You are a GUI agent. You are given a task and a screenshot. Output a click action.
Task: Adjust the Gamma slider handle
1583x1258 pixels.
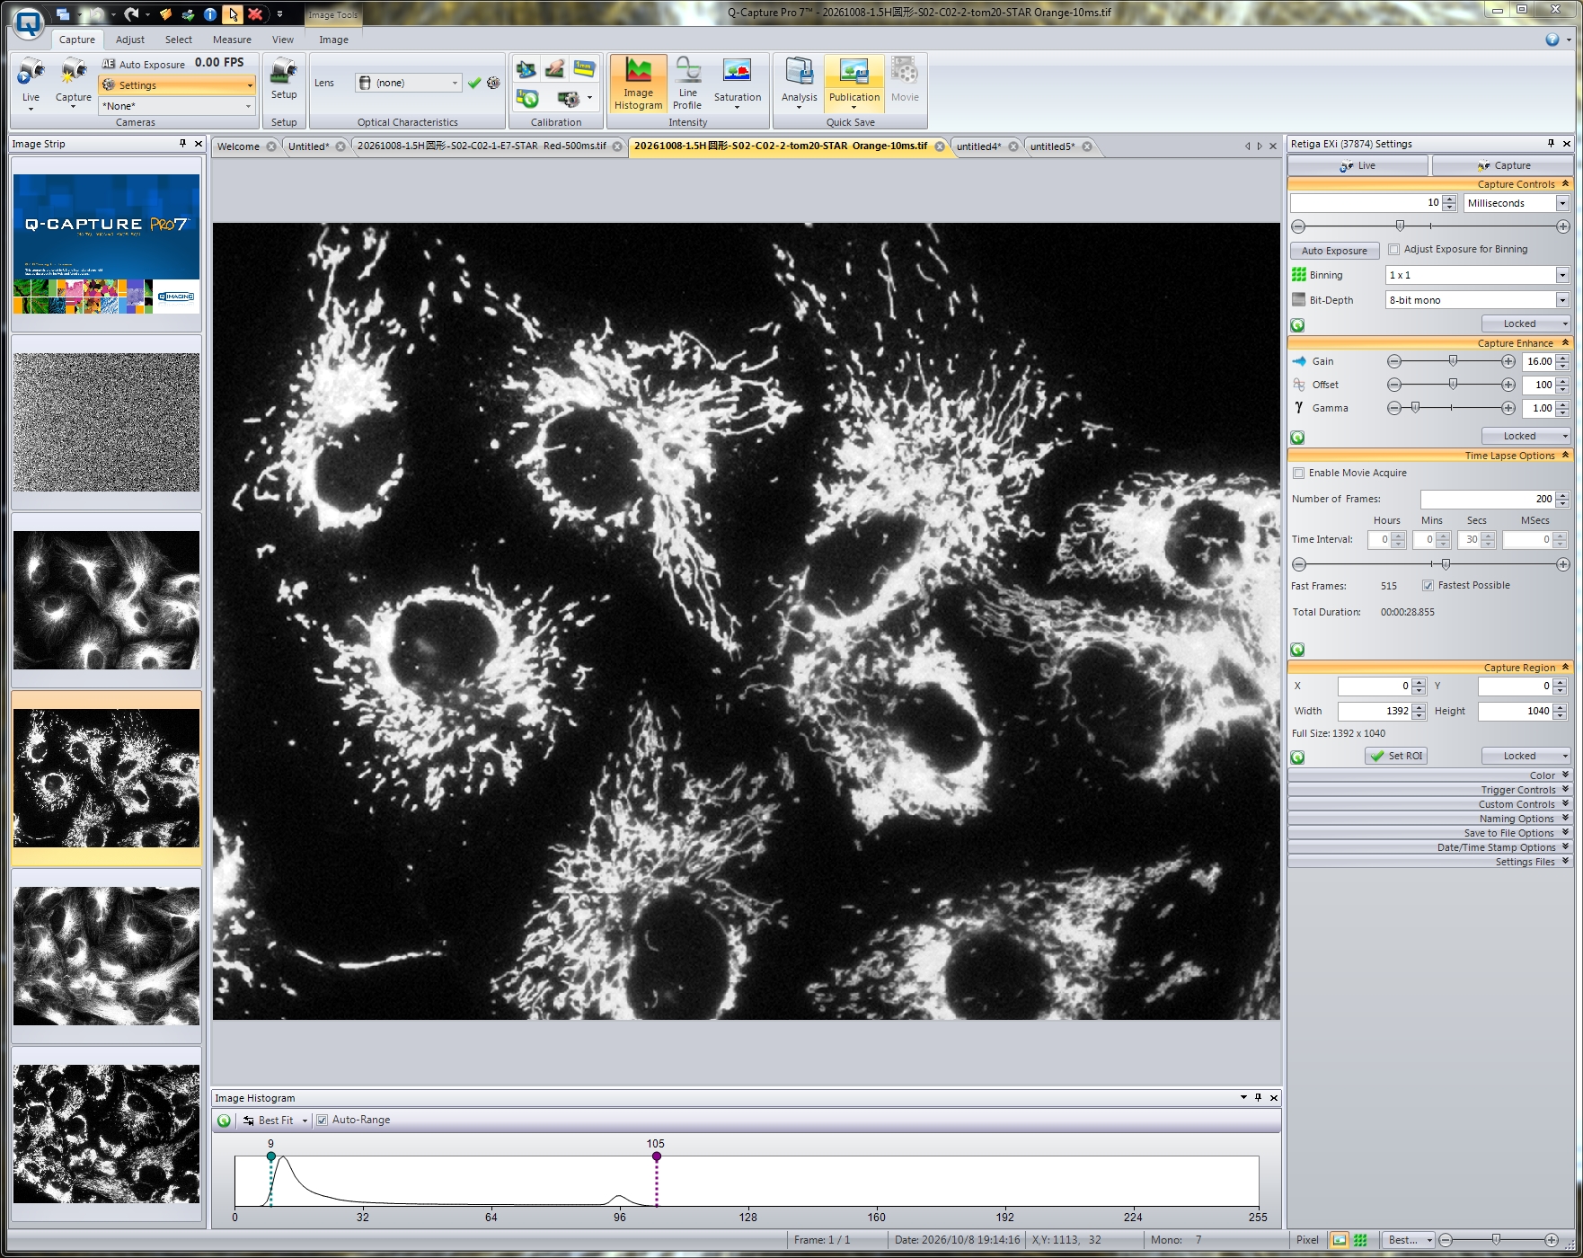1416,408
